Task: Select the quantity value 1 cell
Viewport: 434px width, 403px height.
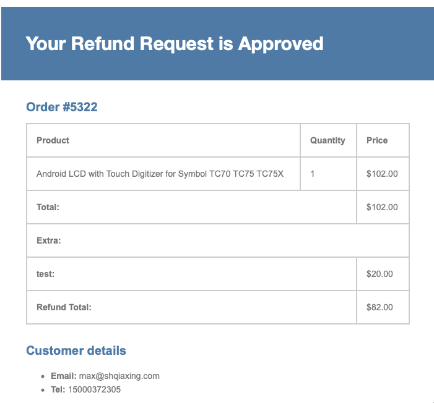Action: point(313,174)
